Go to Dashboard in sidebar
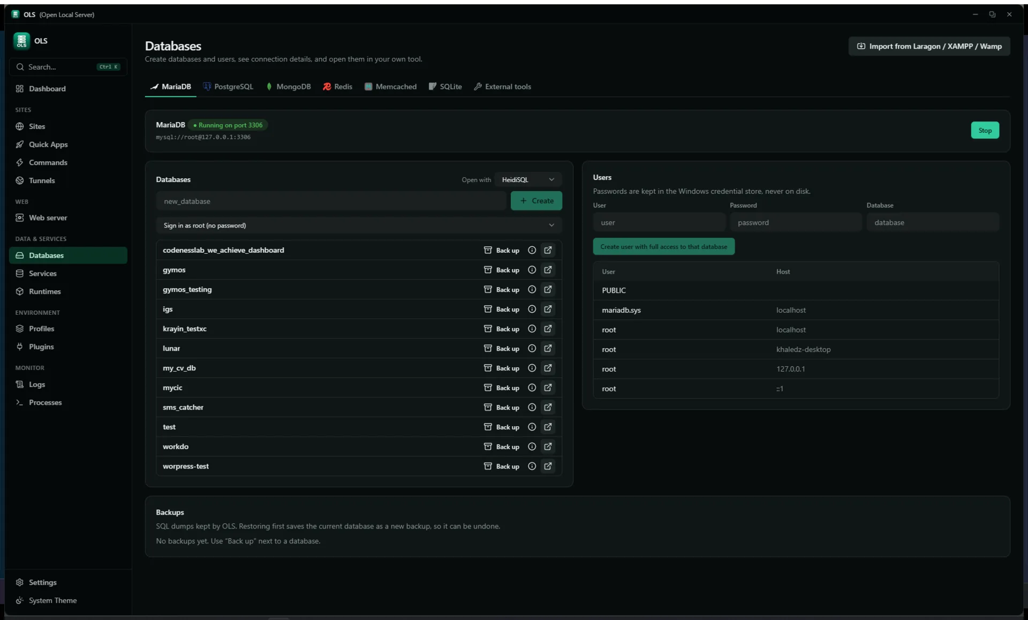Image resolution: width=1028 pixels, height=620 pixels. point(68,89)
